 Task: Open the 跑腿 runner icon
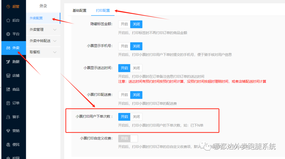tap(8, 62)
